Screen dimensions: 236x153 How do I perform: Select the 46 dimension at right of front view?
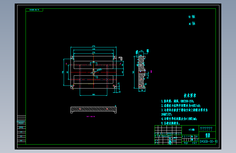(x=122, y=65)
